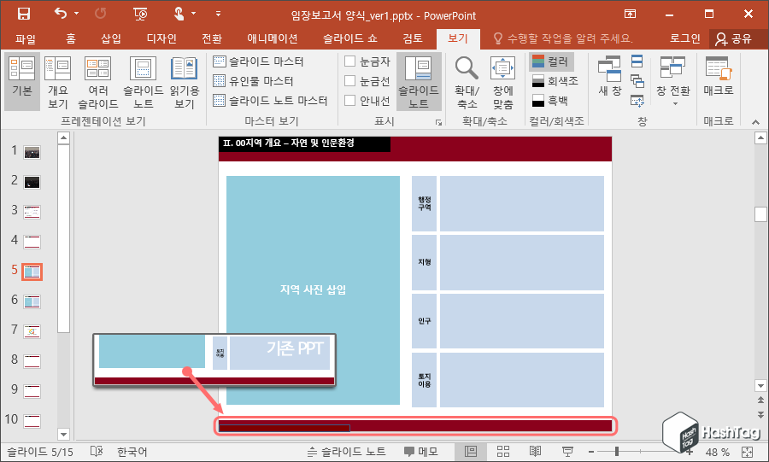Collapse the ribbon with chevron

pos(756,122)
